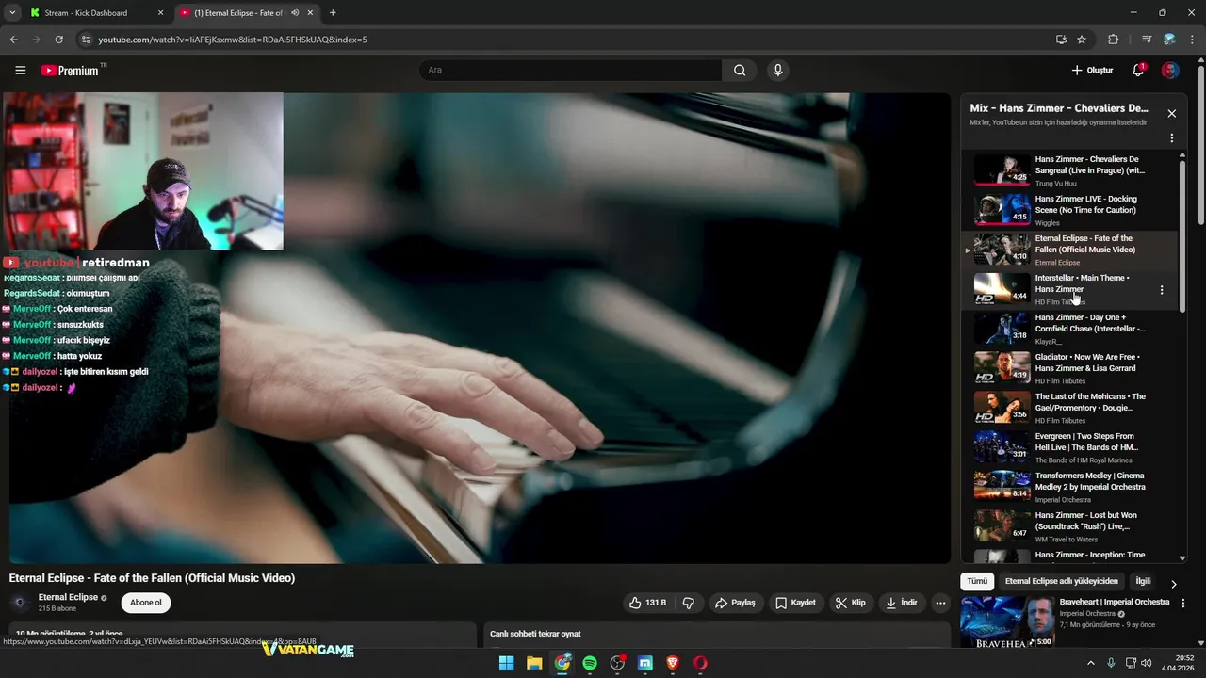The height and width of the screenshot is (678, 1206).
Task: Bookmark this page with star icon
Action: pyautogui.click(x=1082, y=40)
